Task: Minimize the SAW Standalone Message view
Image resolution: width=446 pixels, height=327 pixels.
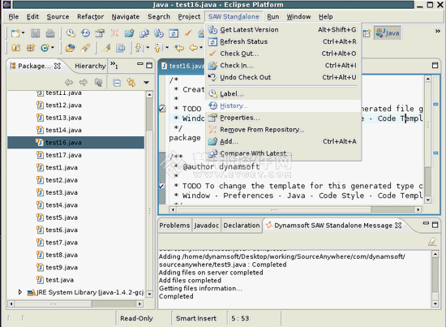Action: [426, 224]
